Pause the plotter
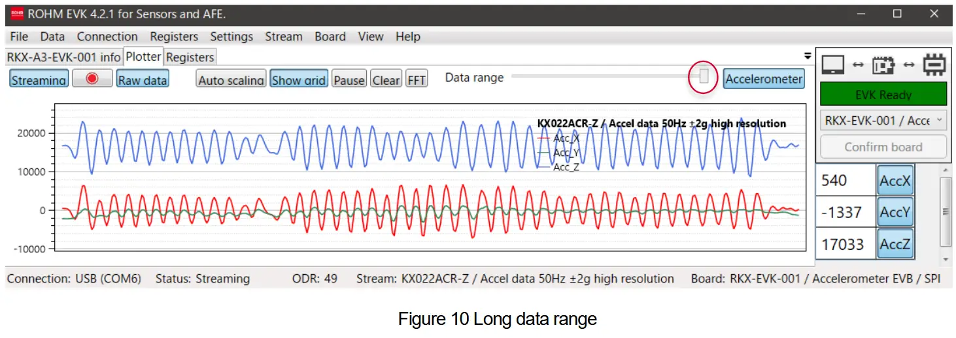 tap(349, 80)
